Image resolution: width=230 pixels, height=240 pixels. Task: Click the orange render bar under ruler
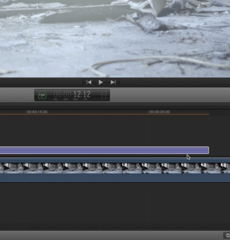pos(104,114)
